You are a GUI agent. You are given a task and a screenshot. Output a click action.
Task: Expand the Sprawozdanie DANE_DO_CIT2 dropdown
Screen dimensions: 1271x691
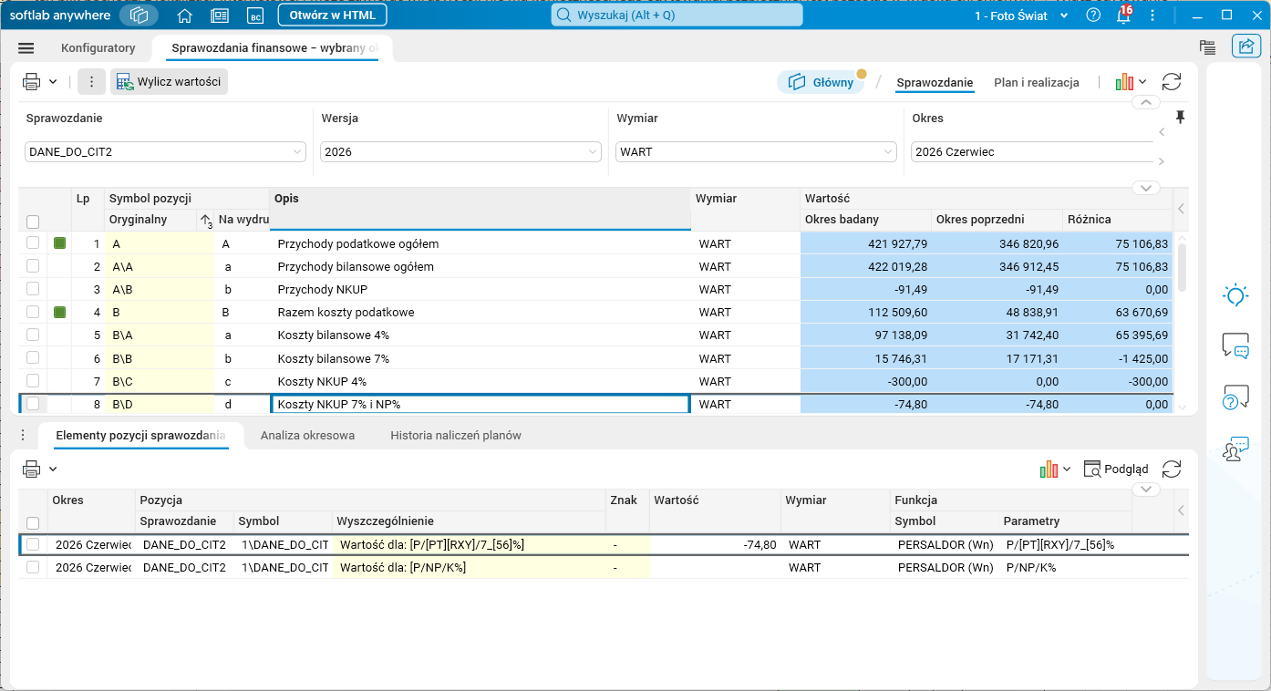pos(165,152)
